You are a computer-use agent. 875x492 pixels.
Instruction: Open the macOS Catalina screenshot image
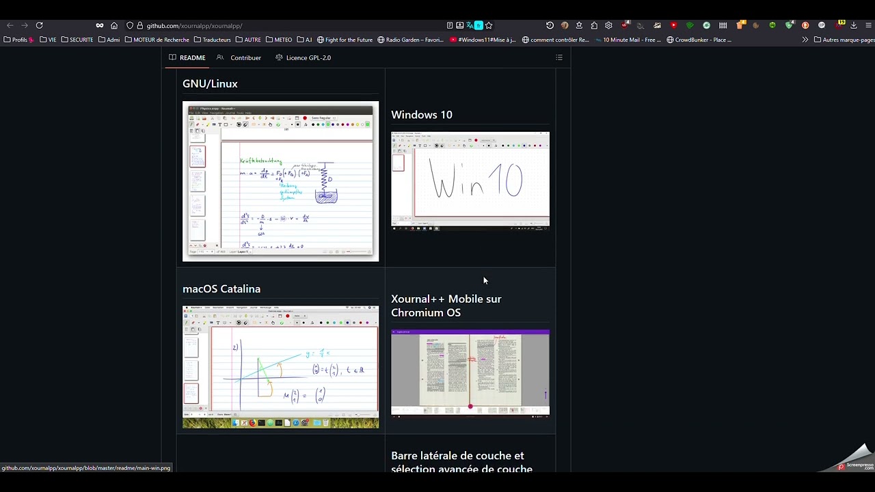(x=280, y=367)
